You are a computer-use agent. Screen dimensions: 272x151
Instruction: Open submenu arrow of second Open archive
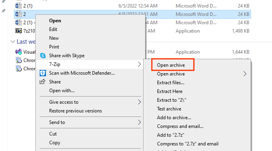click(x=245, y=74)
